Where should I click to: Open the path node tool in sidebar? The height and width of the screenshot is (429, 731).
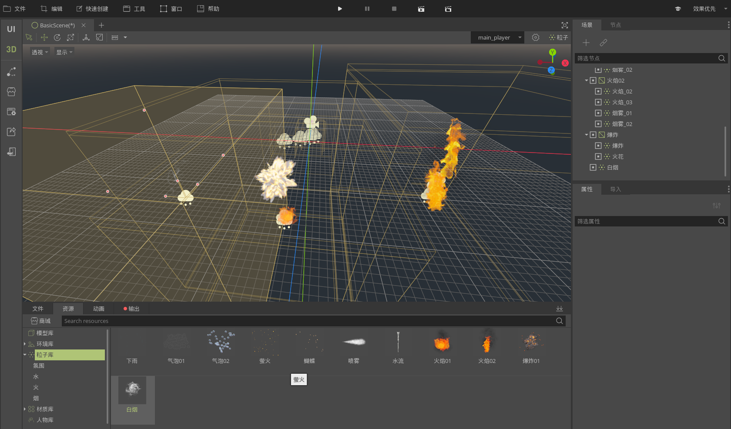click(x=11, y=72)
